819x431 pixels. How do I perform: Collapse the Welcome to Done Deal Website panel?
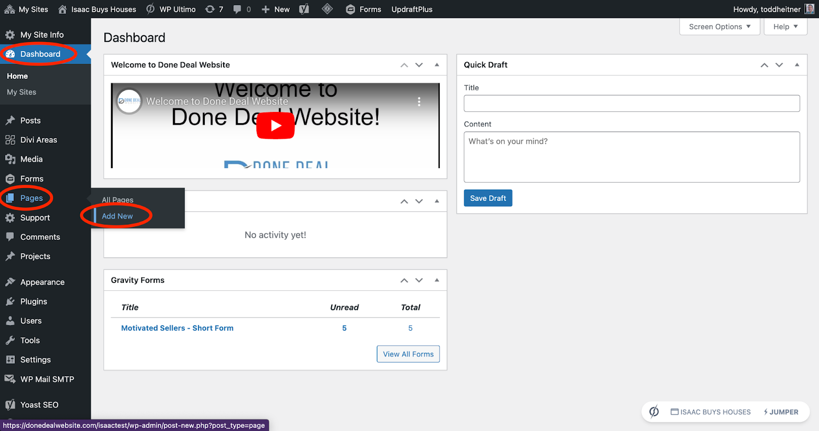pos(437,65)
